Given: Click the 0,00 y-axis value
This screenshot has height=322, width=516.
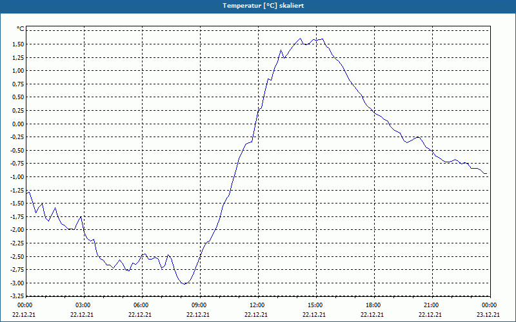Looking at the screenshot, I should pyautogui.click(x=19, y=124).
